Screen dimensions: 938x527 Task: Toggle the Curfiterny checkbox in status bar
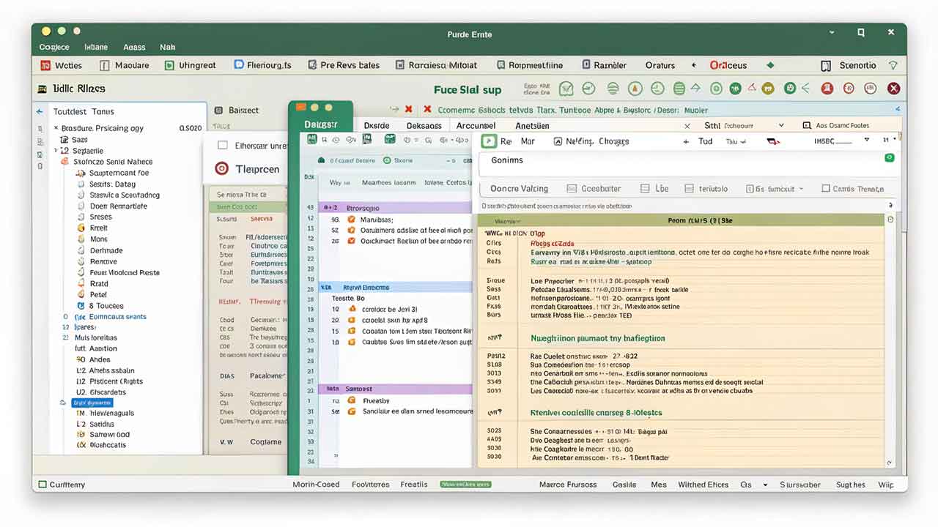pos(43,484)
